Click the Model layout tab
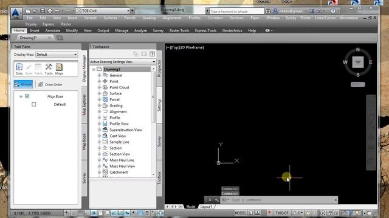The width and height of the screenshot is (389, 218). coord(190,206)
